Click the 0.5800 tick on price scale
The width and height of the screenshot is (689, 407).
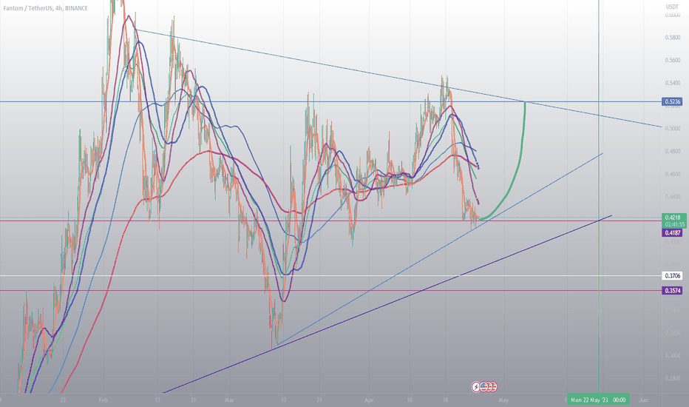[x=672, y=38]
